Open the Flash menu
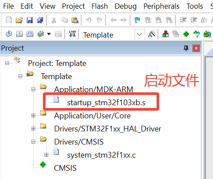Screen dimensions: 213x179 click(100, 6)
